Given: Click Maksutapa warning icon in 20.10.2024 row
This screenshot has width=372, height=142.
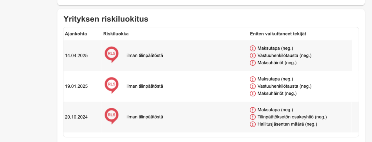Looking at the screenshot, I should pyautogui.click(x=253, y=110).
